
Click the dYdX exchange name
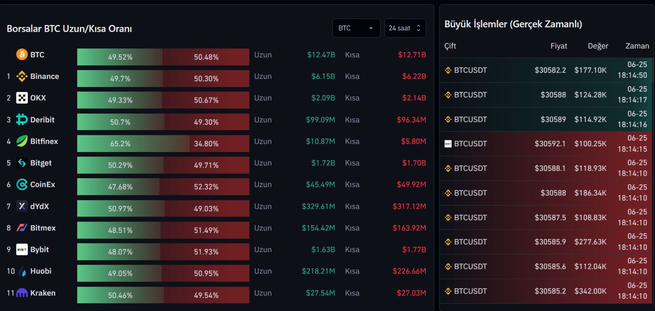point(40,206)
